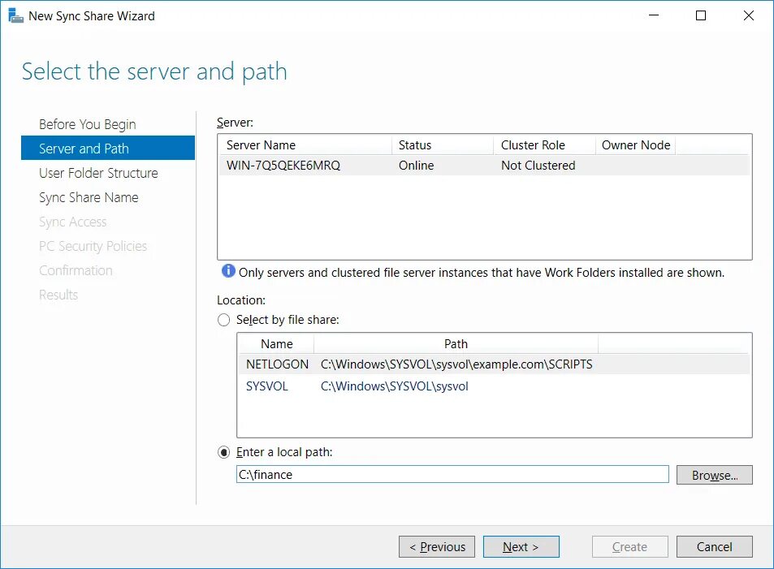Select the Server and Path step
The width and height of the screenshot is (774, 569).
click(107, 148)
